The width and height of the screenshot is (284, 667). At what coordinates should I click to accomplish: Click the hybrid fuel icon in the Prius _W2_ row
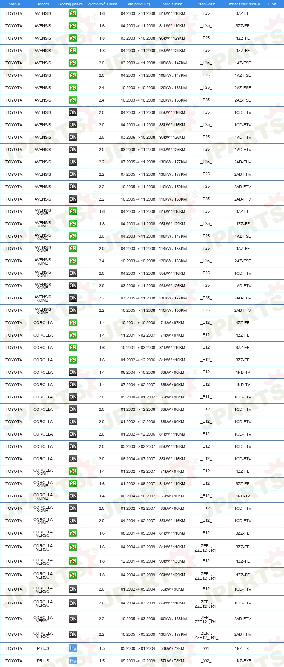click(73, 661)
